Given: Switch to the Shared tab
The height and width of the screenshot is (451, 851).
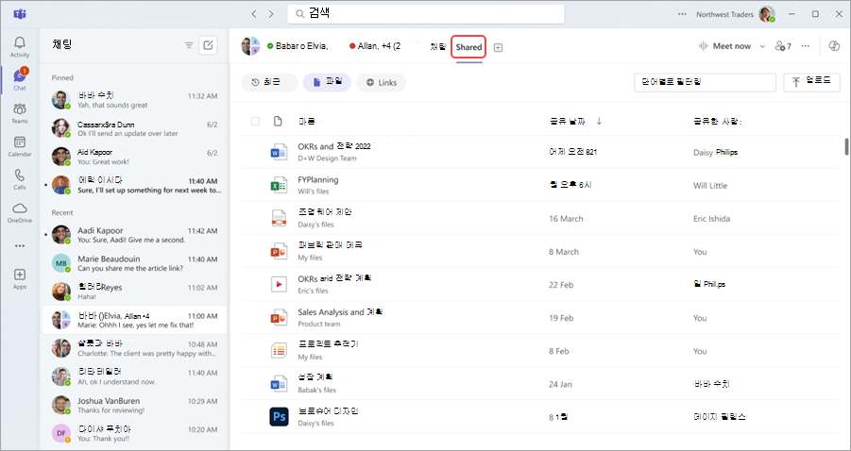Looking at the screenshot, I should tap(468, 47).
